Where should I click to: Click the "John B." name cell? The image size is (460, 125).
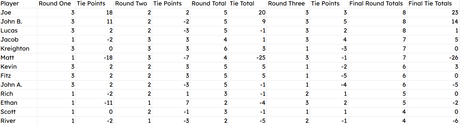pyautogui.click(x=11, y=22)
